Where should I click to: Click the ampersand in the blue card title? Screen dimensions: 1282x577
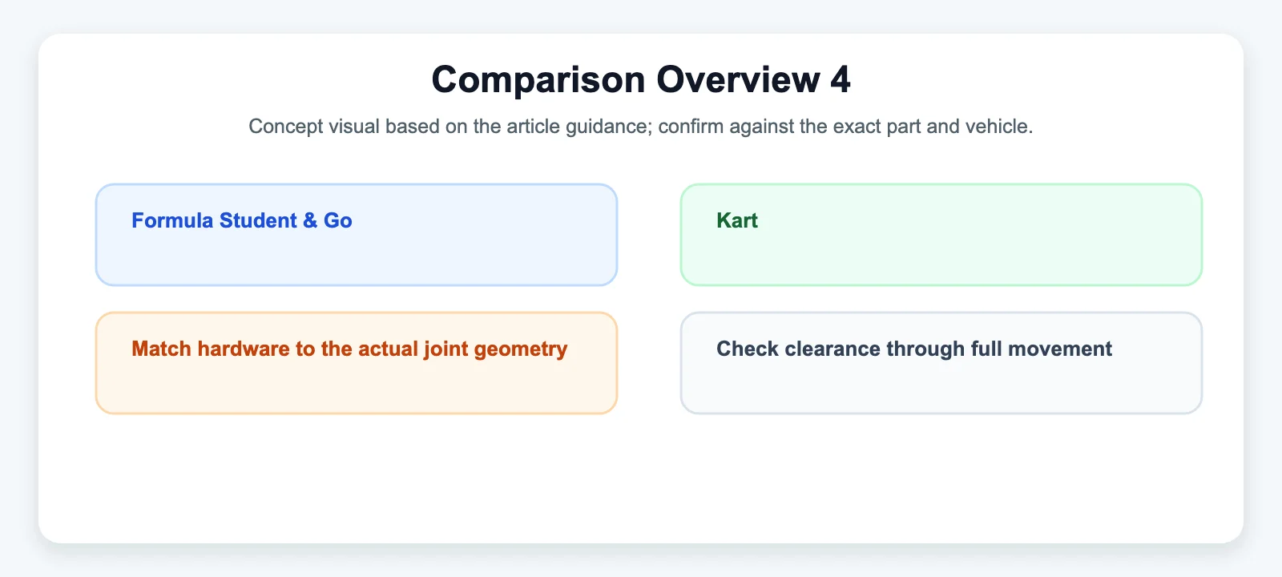click(x=310, y=220)
